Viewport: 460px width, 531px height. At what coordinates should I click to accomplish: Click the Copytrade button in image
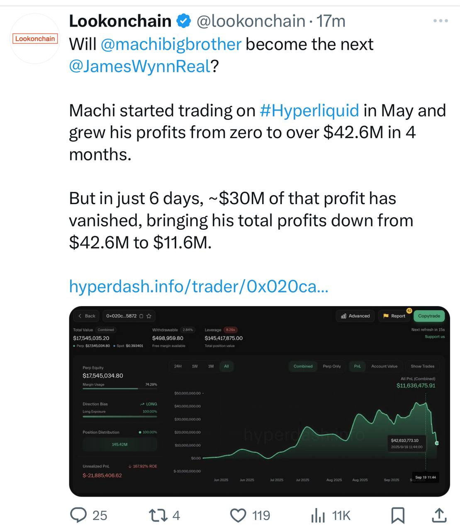(429, 316)
